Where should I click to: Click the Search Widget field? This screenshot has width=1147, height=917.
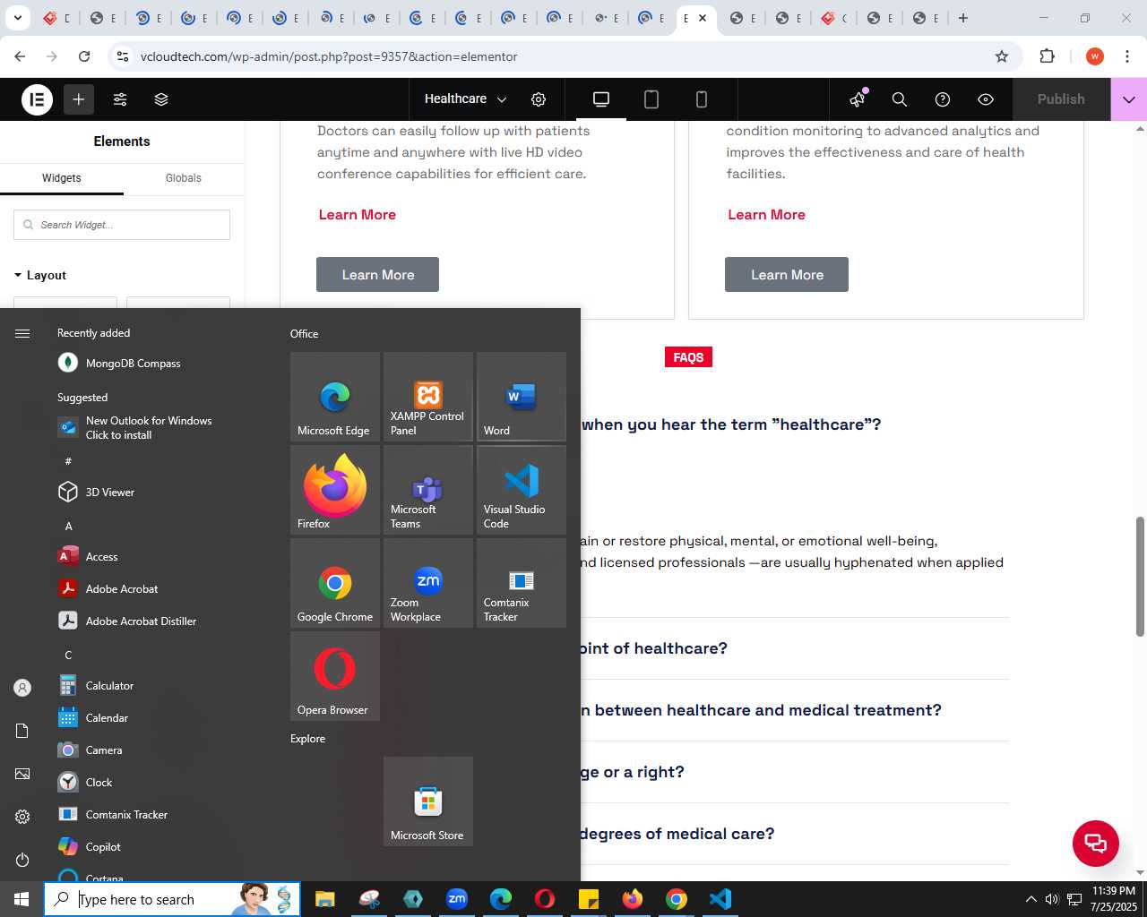122,225
